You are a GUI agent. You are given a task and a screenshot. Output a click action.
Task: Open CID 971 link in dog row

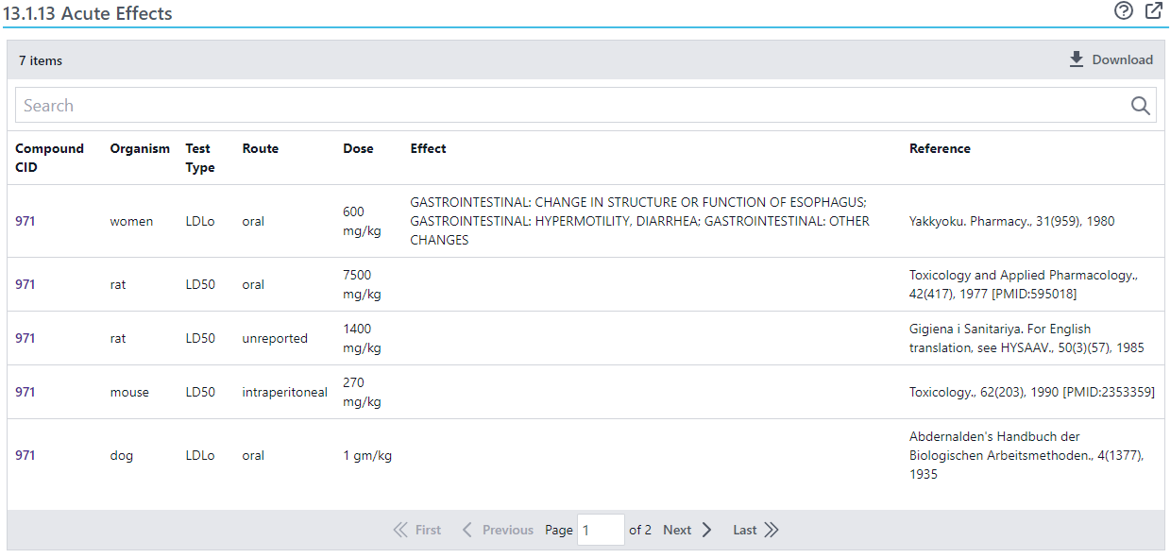tap(25, 455)
